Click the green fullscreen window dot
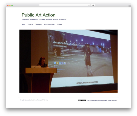The height and width of the screenshot is (116, 137). 12,5
